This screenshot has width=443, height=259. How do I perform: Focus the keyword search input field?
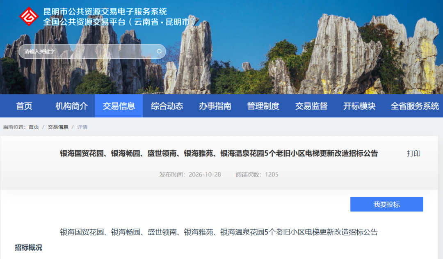click(92, 51)
